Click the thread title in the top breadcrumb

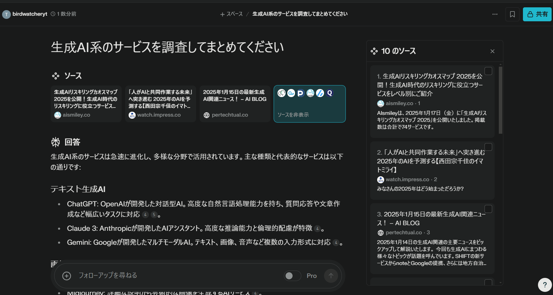[300, 14]
